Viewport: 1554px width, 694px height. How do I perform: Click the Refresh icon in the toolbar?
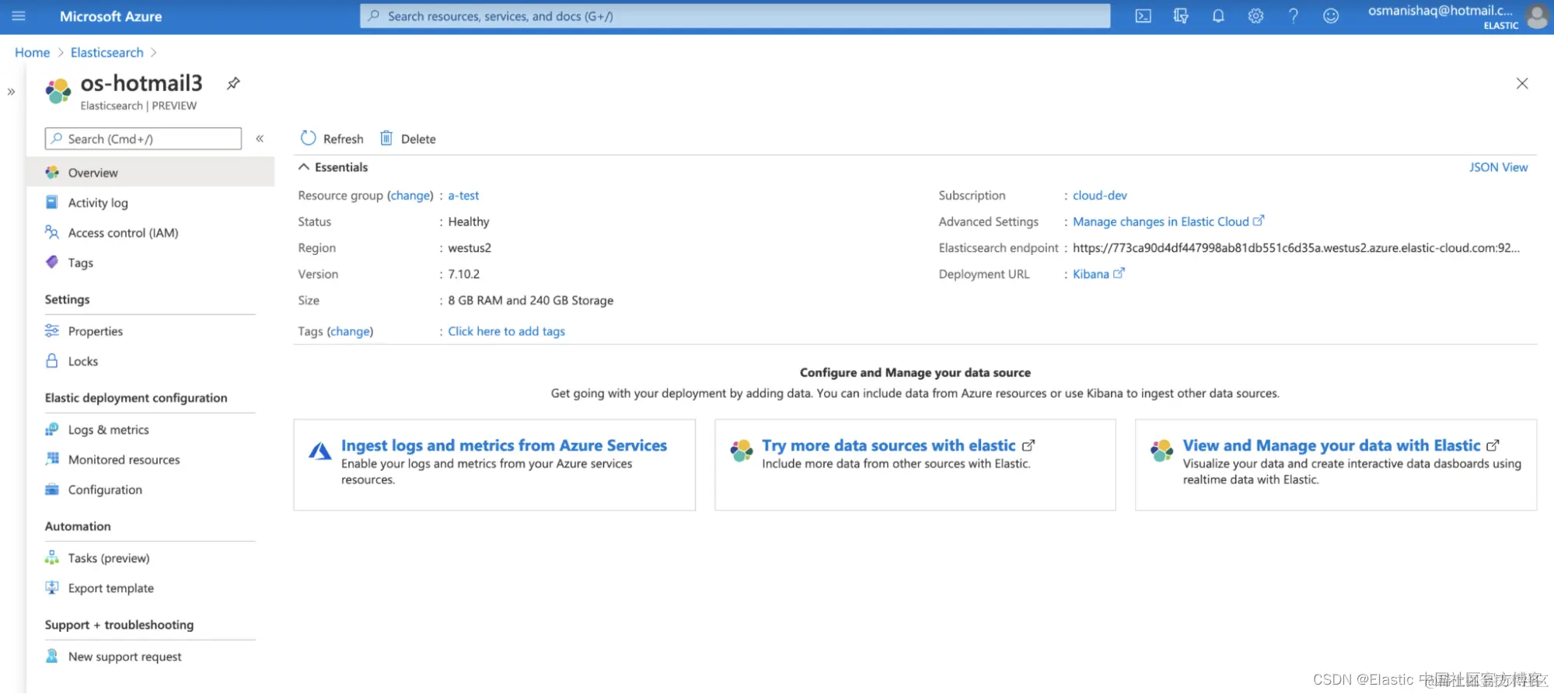click(x=308, y=138)
